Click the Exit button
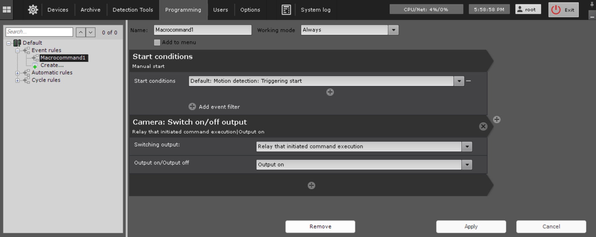 pyautogui.click(x=563, y=10)
